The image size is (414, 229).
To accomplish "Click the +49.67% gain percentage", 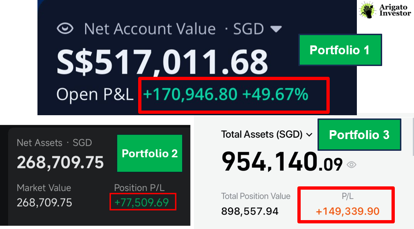I will [x=275, y=94].
